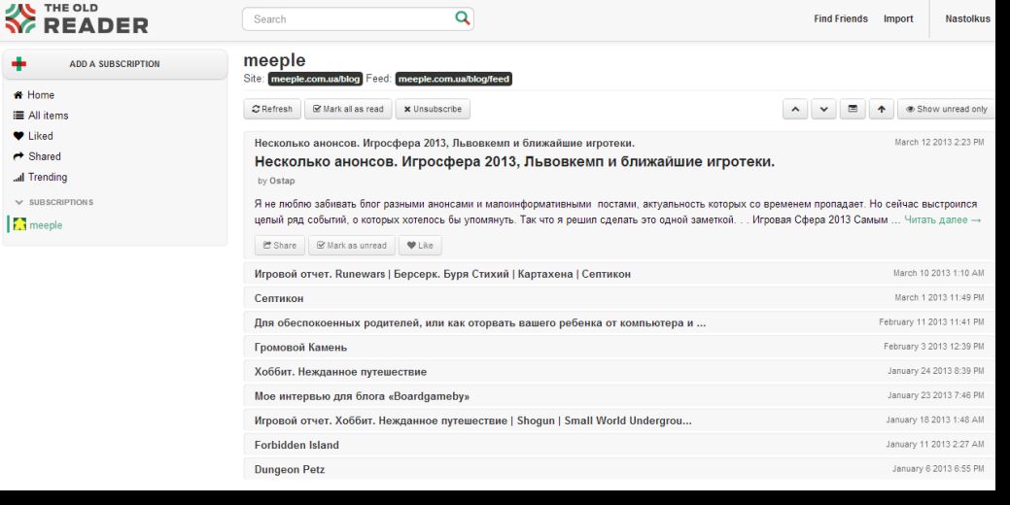Collapse the open post via its header title

click(x=444, y=143)
